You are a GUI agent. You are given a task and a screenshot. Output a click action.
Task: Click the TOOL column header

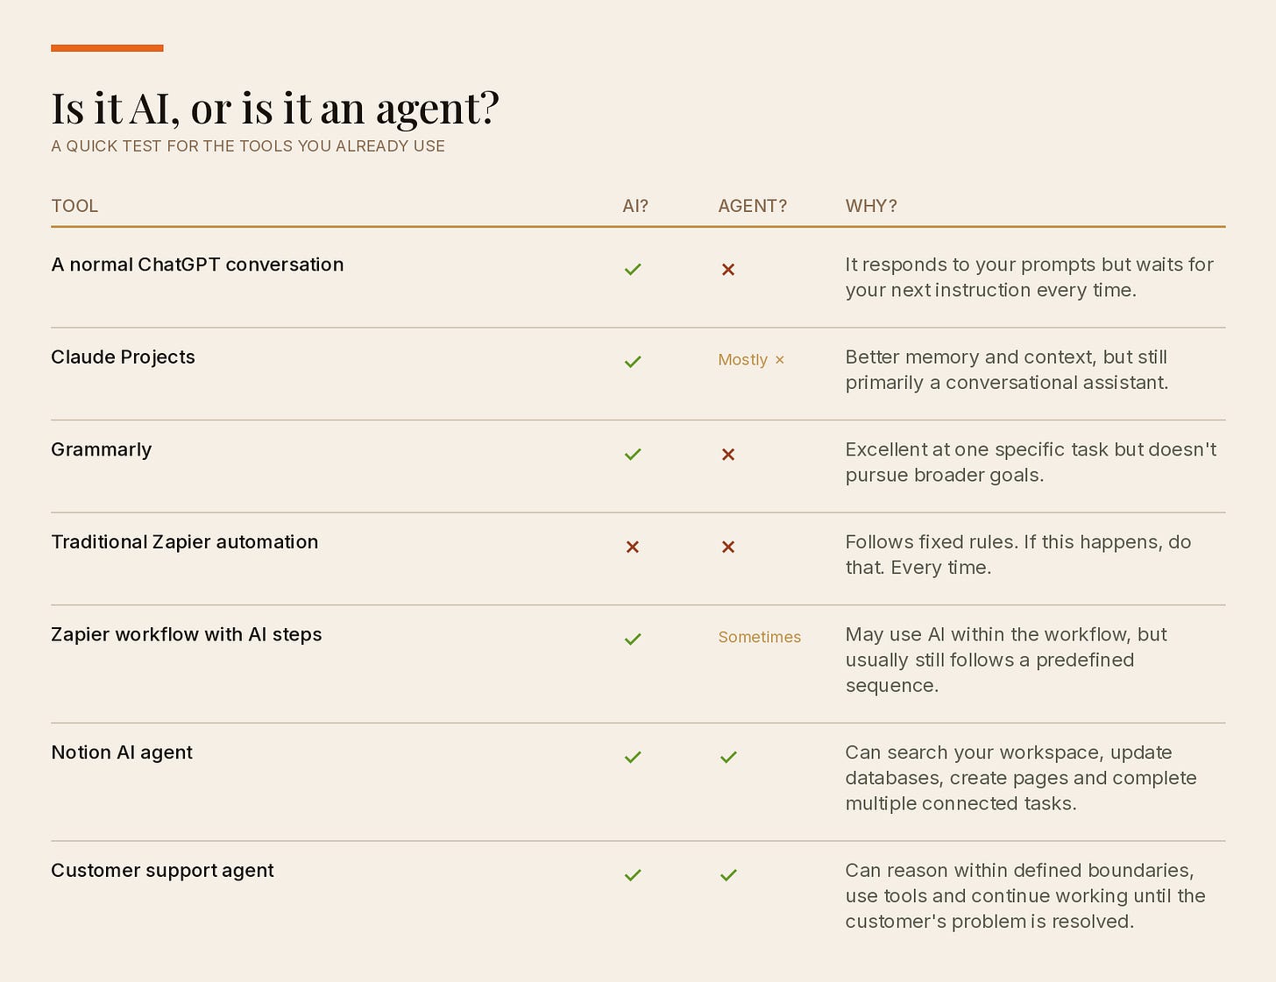[x=74, y=206]
